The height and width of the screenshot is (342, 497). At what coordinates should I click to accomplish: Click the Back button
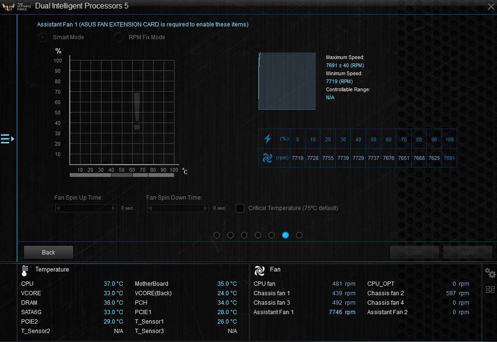48,253
